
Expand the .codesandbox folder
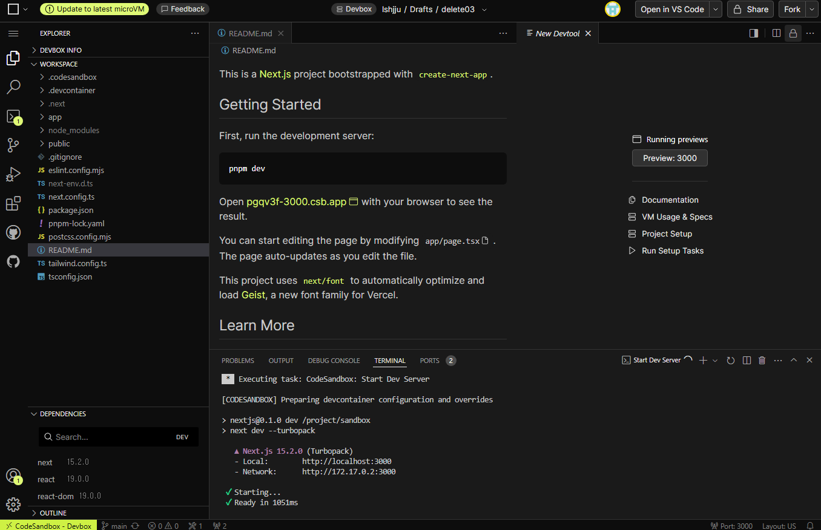118,77
